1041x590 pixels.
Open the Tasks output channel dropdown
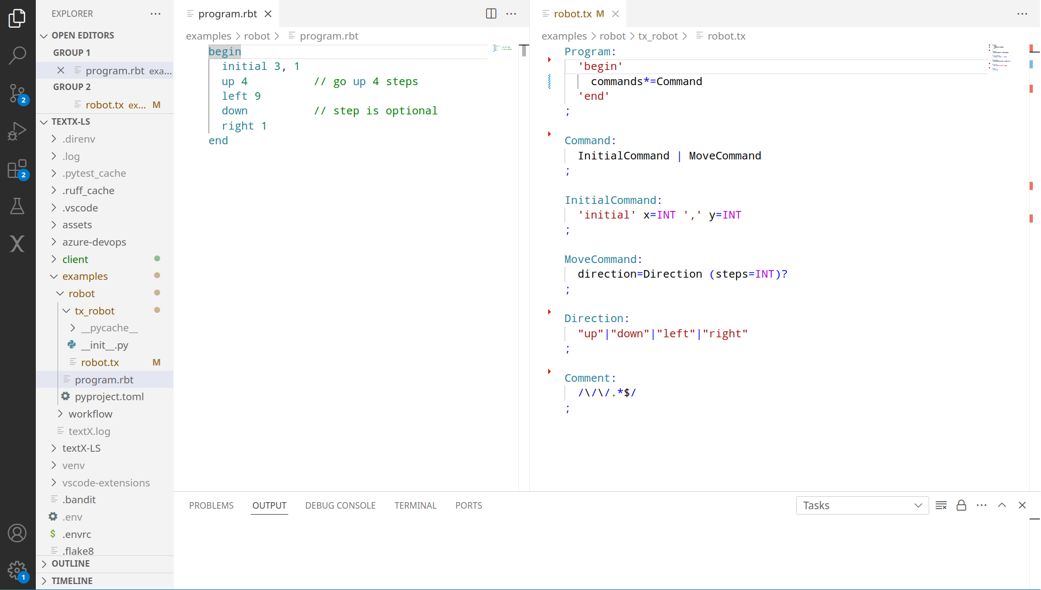862,505
